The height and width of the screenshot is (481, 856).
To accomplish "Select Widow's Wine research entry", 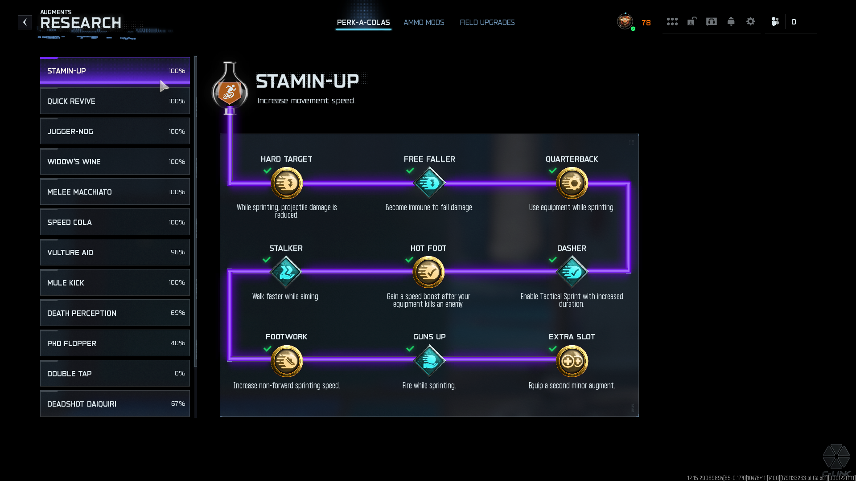I will 115,162.
